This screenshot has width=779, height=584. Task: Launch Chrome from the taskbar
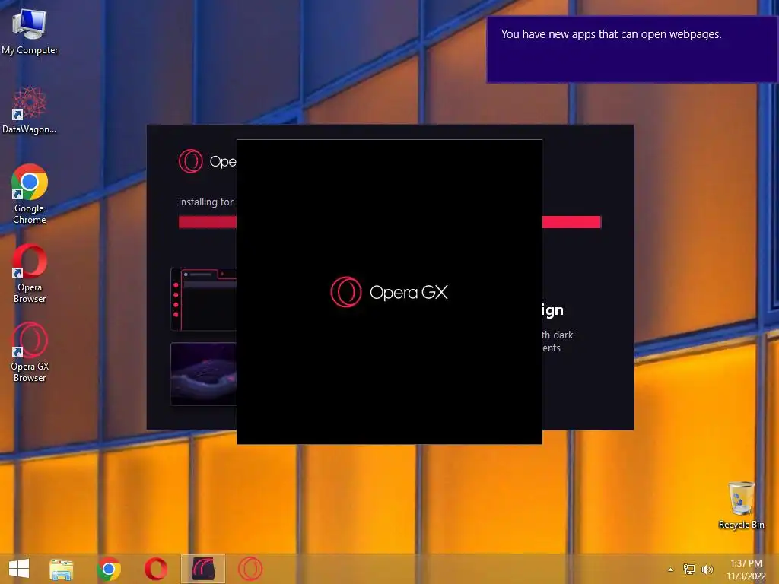(x=109, y=569)
